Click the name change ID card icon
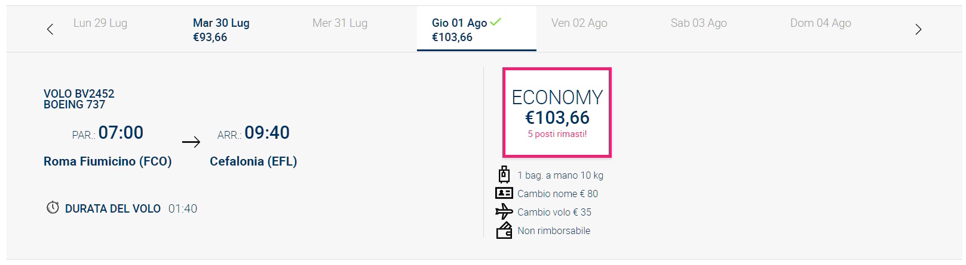The width and height of the screenshot is (966, 265). tap(504, 193)
